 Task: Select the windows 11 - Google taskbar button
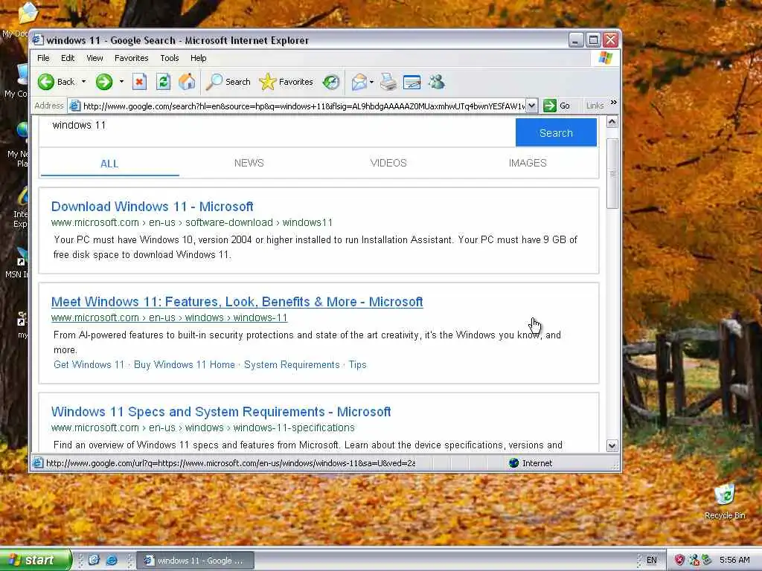[x=194, y=561]
